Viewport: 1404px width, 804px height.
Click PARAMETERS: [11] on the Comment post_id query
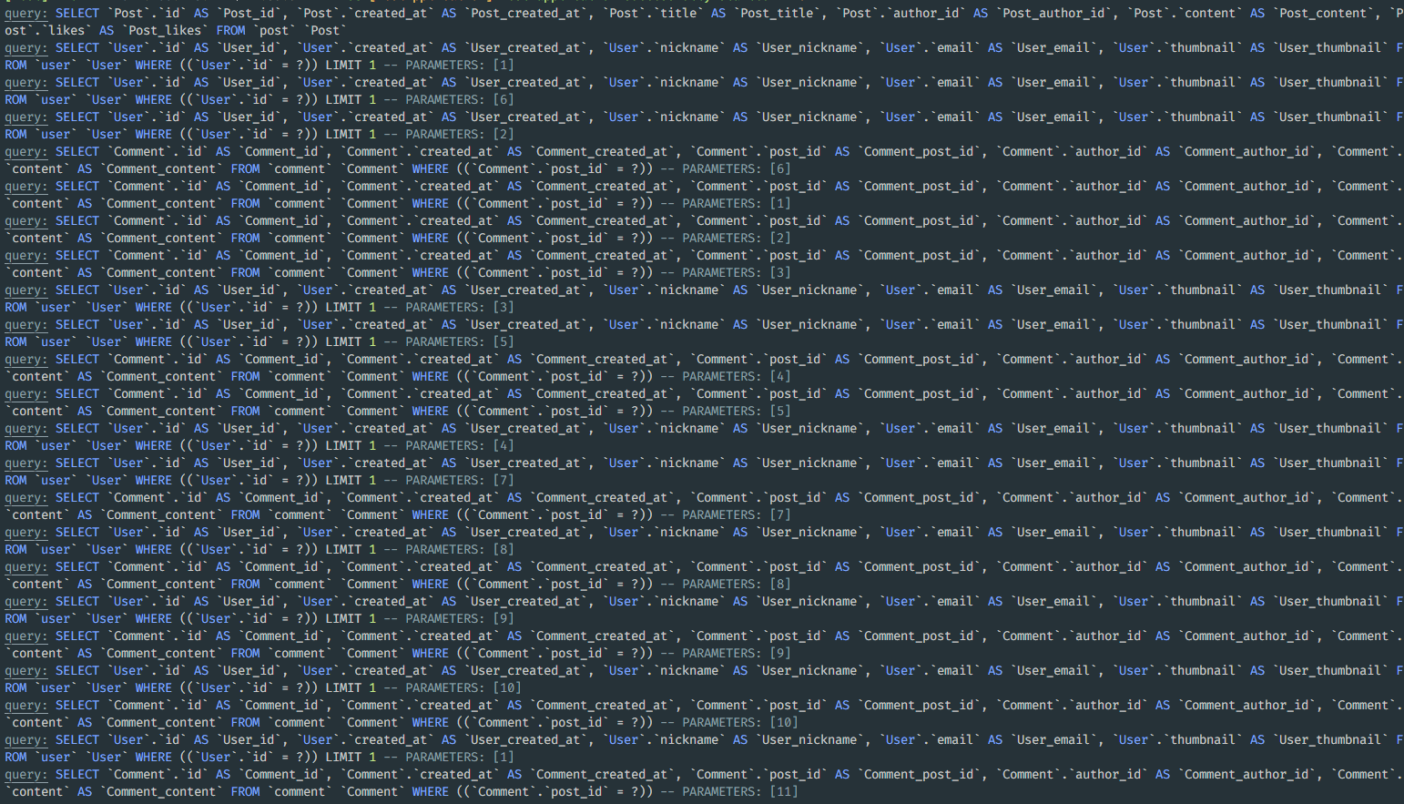point(740,791)
